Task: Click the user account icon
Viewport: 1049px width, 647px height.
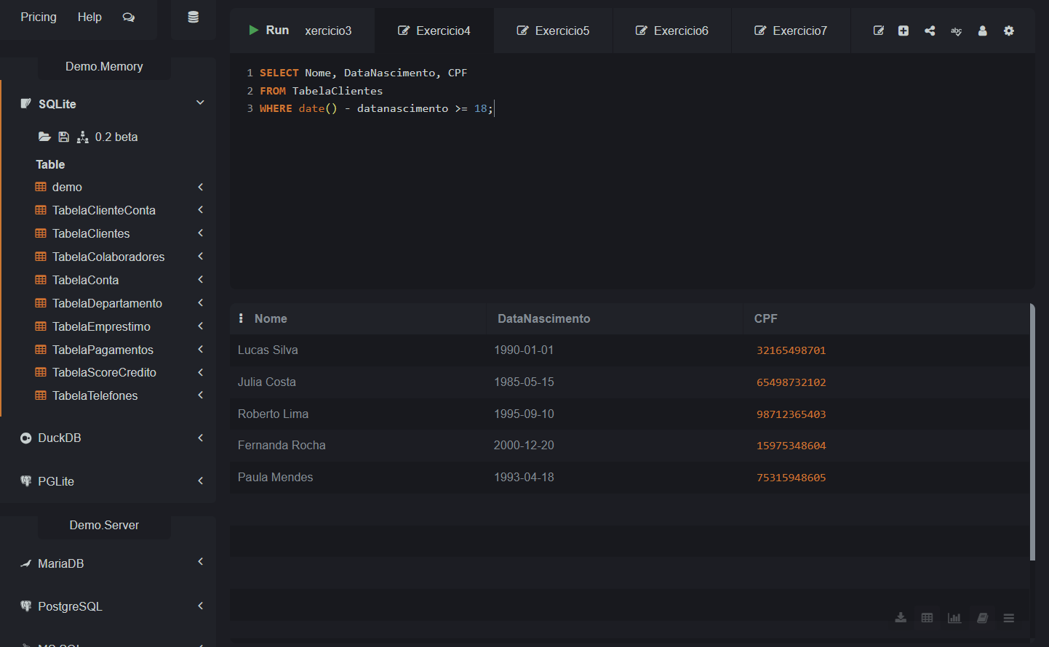Action: (x=983, y=31)
